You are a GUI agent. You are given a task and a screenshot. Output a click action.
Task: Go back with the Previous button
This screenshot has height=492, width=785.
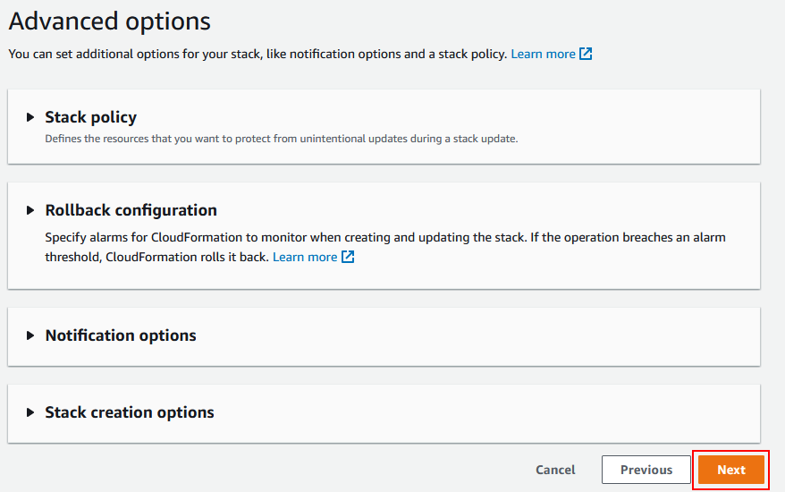click(646, 470)
